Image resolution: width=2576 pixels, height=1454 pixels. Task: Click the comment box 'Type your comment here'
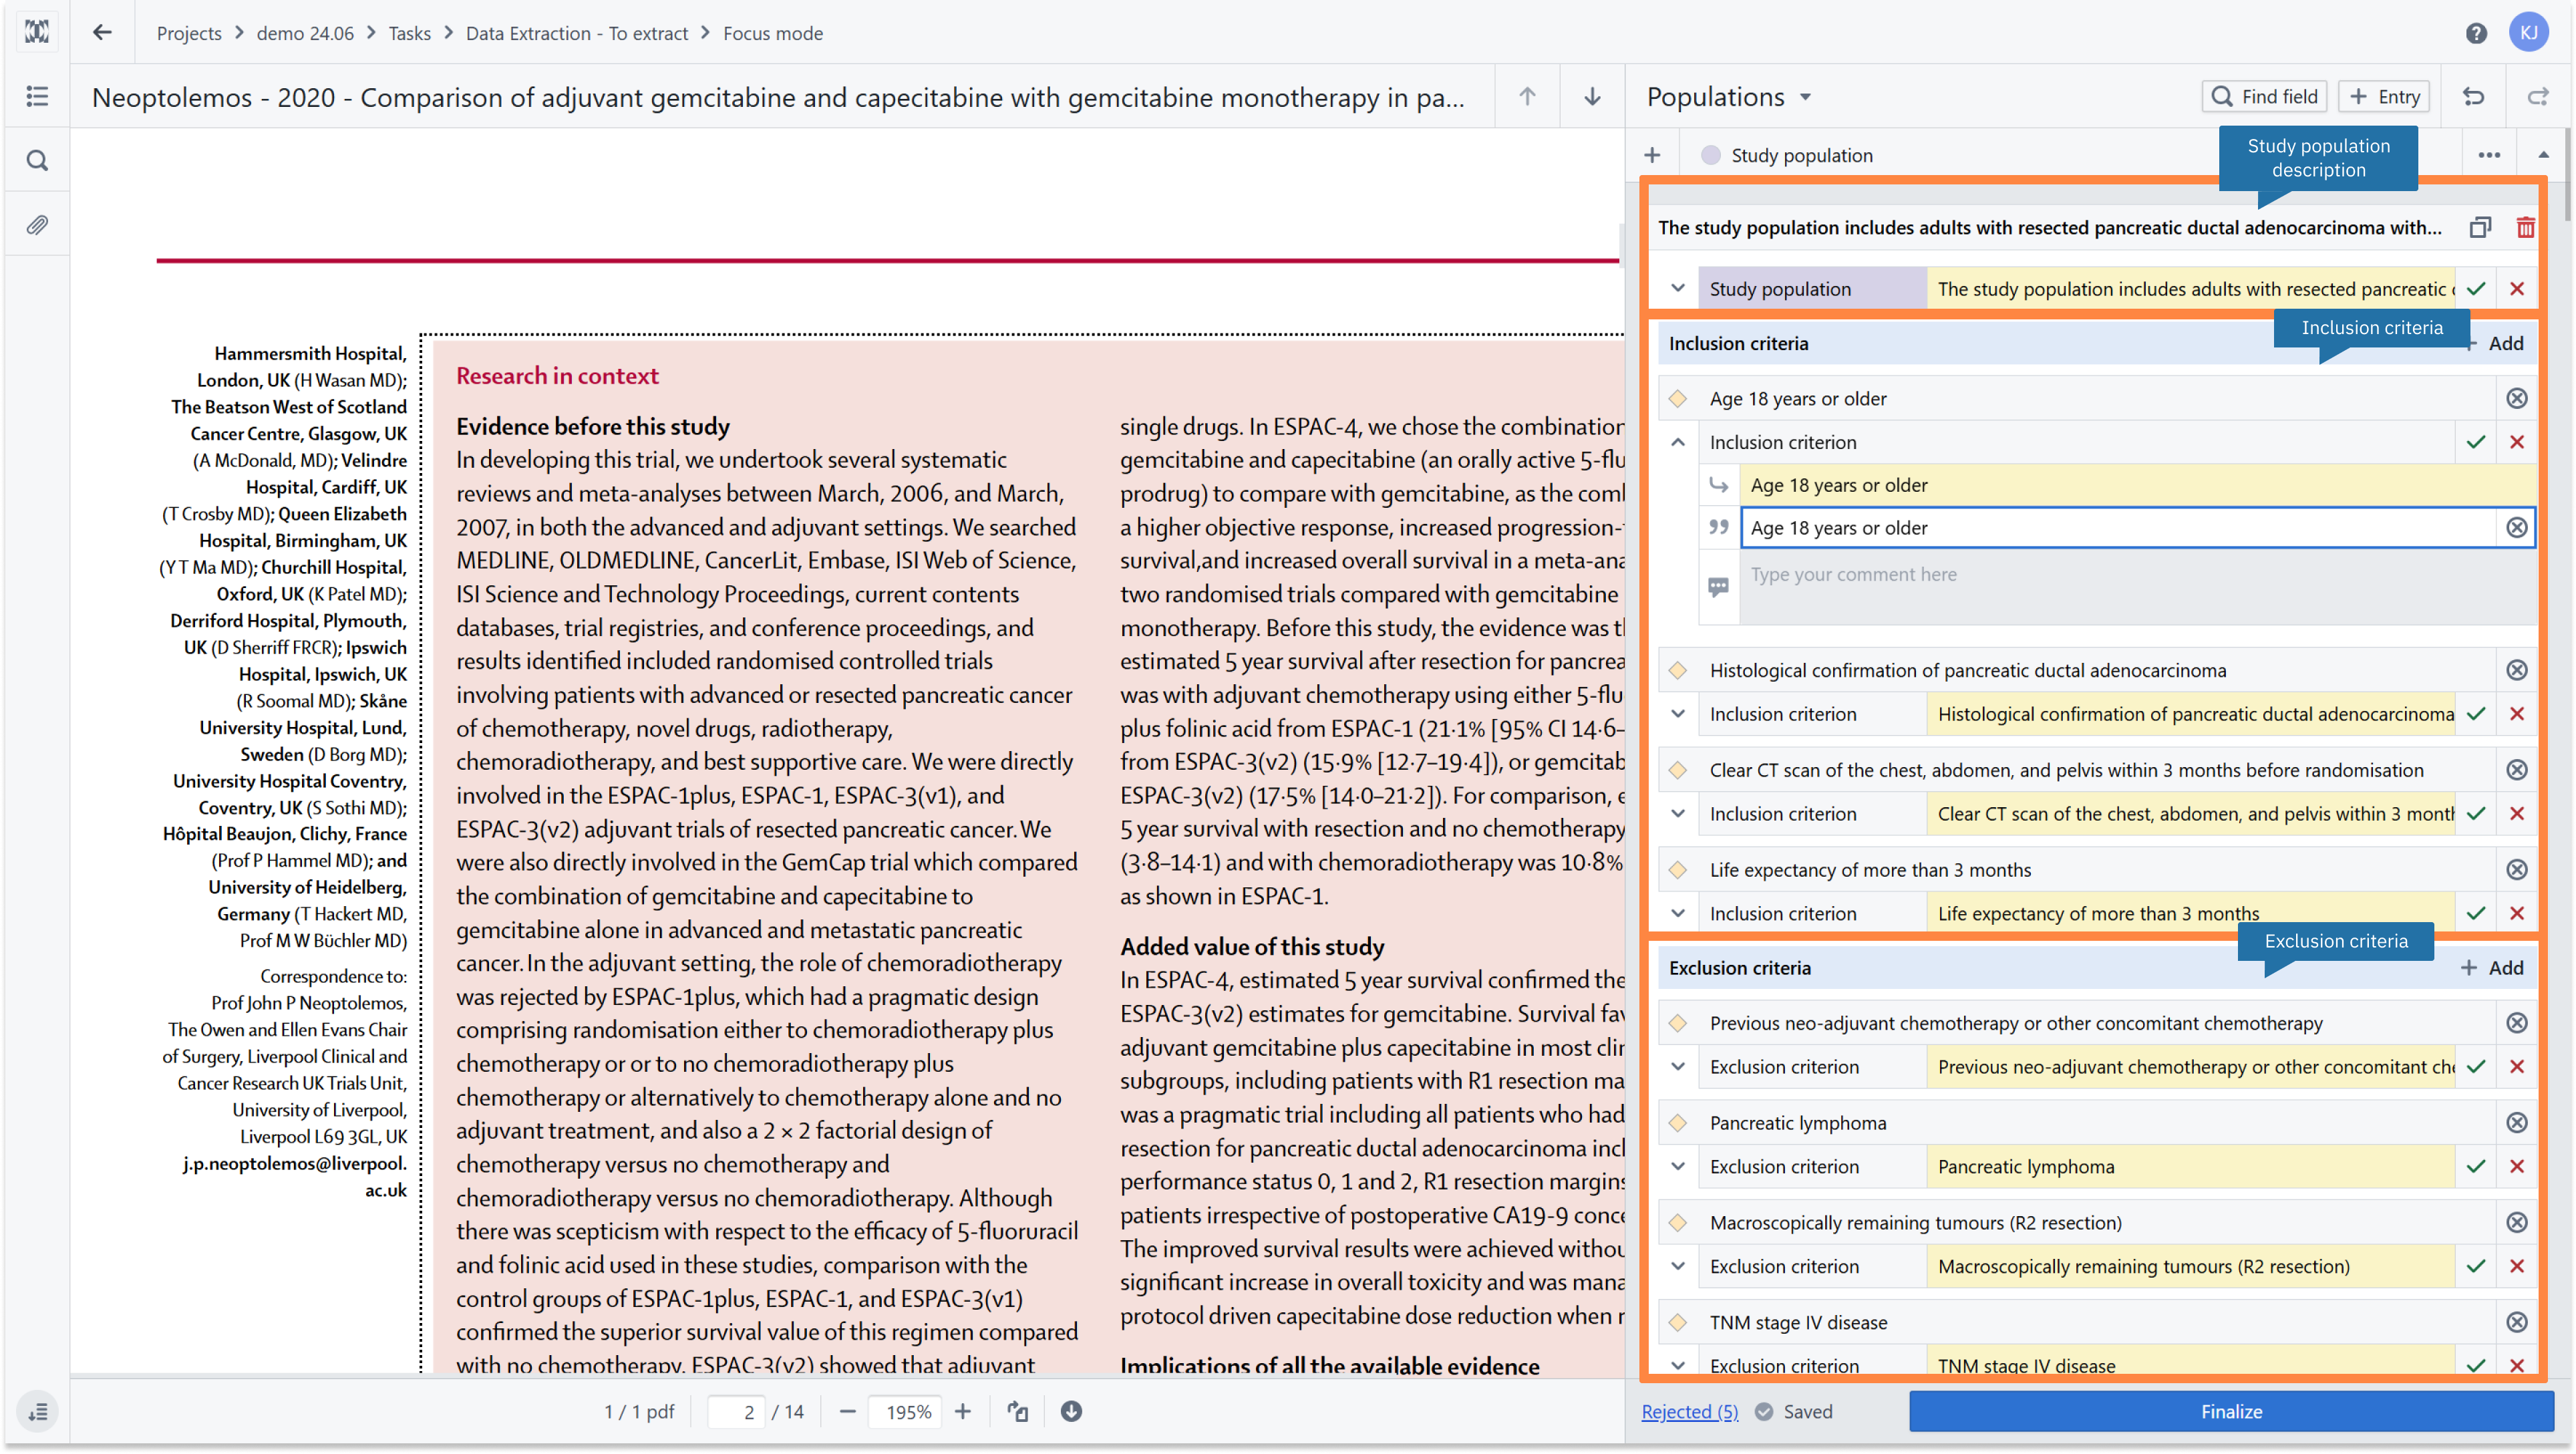(2137, 587)
